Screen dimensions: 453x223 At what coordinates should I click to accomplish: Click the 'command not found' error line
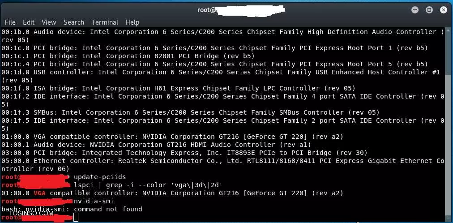72,209
